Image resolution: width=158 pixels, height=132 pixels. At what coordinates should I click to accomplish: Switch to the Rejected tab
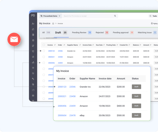[102, 32]
